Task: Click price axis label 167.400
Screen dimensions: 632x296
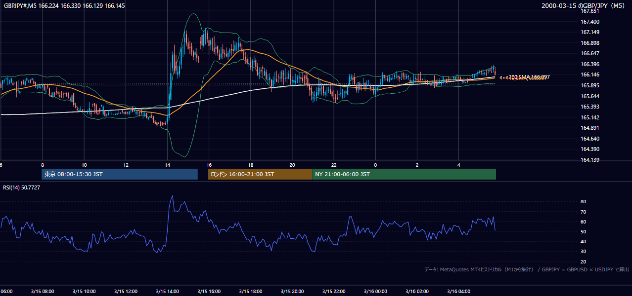Action: (590, 22)
